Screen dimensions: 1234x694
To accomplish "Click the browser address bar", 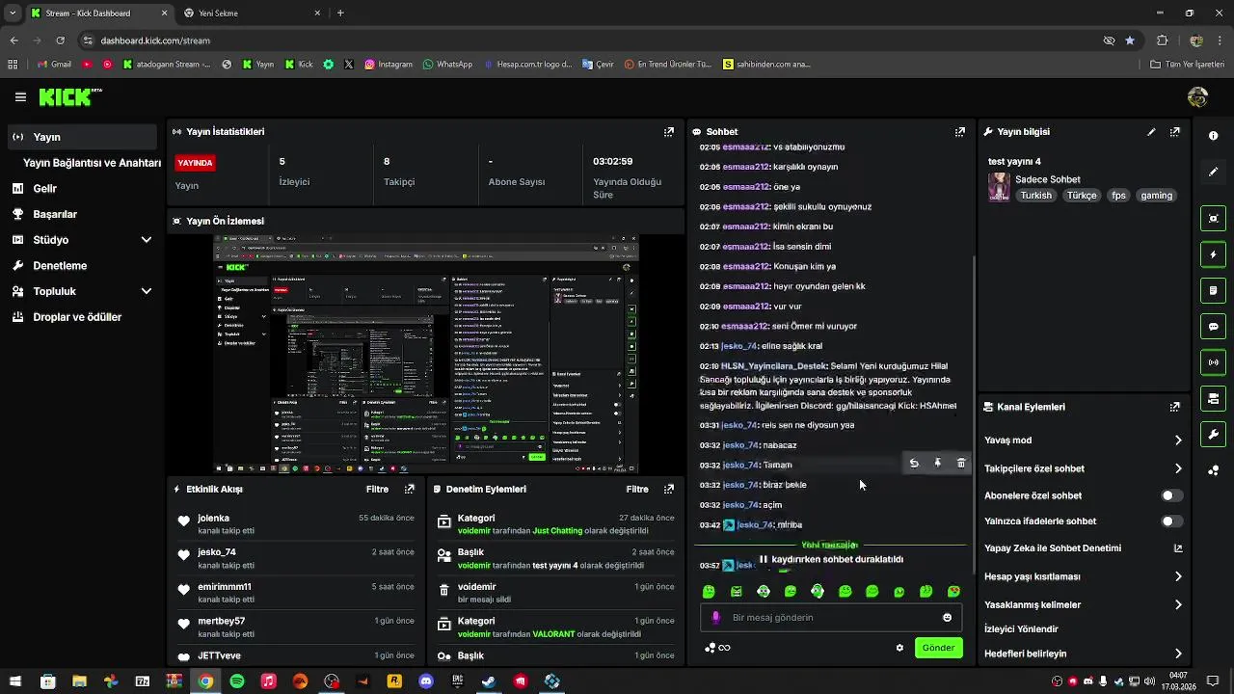I will click(588, 40).
